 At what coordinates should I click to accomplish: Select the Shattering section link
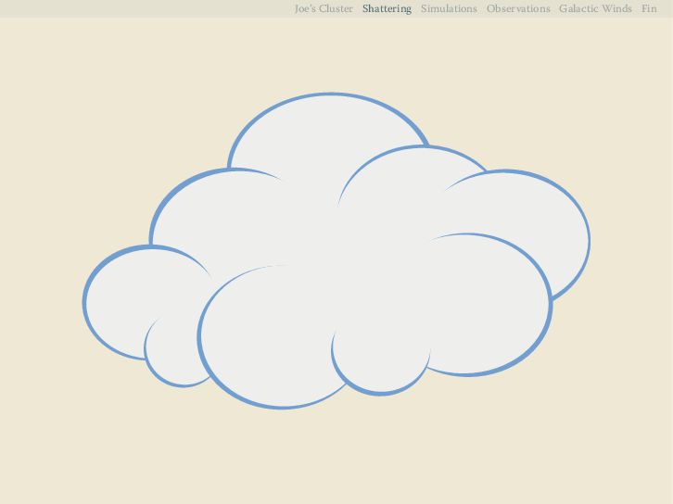[x=387, y=8]
